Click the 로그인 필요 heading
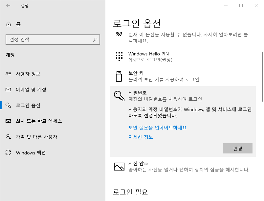The height and width of the screenshot is (201, 264). pos(130,192)
